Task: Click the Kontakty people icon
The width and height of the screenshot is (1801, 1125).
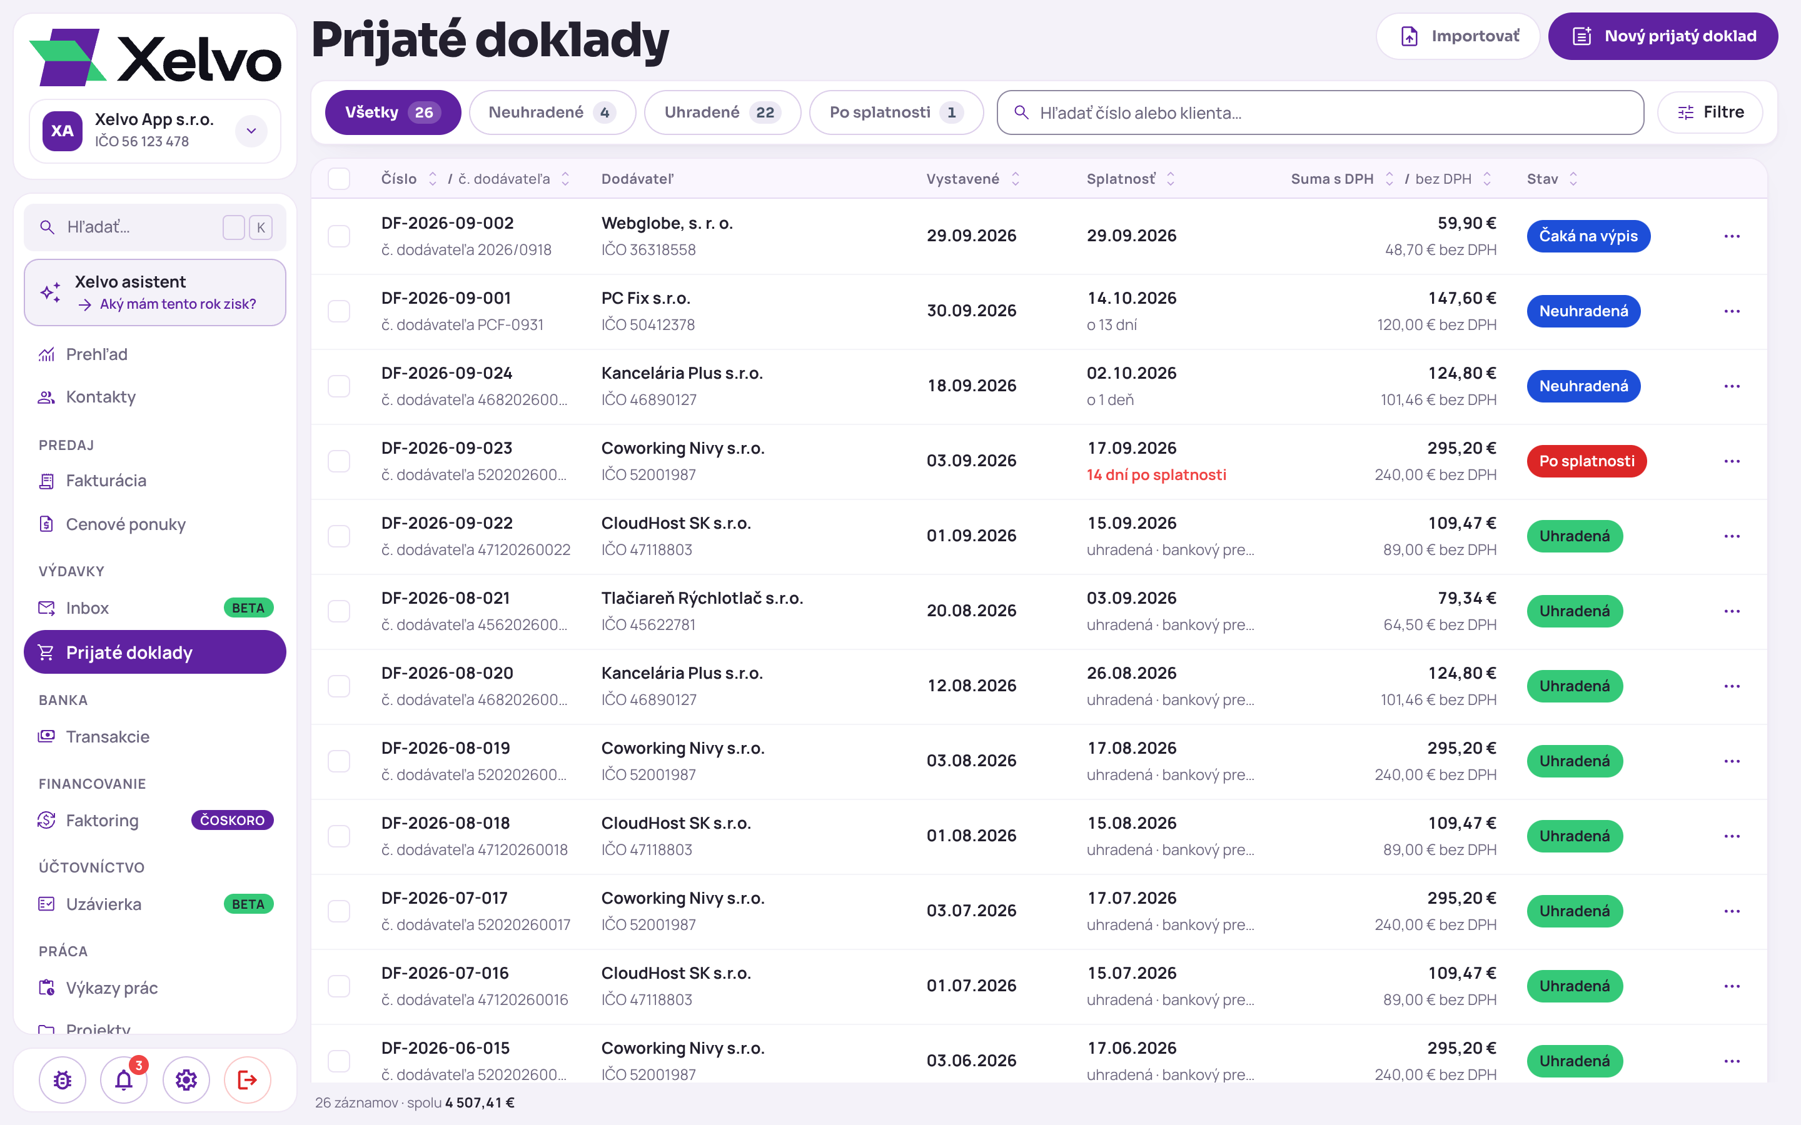Action: [x=47, y=397]
